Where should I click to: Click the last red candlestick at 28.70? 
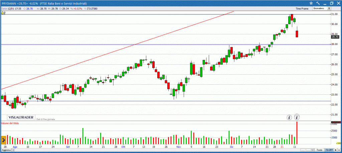point(297,34)
